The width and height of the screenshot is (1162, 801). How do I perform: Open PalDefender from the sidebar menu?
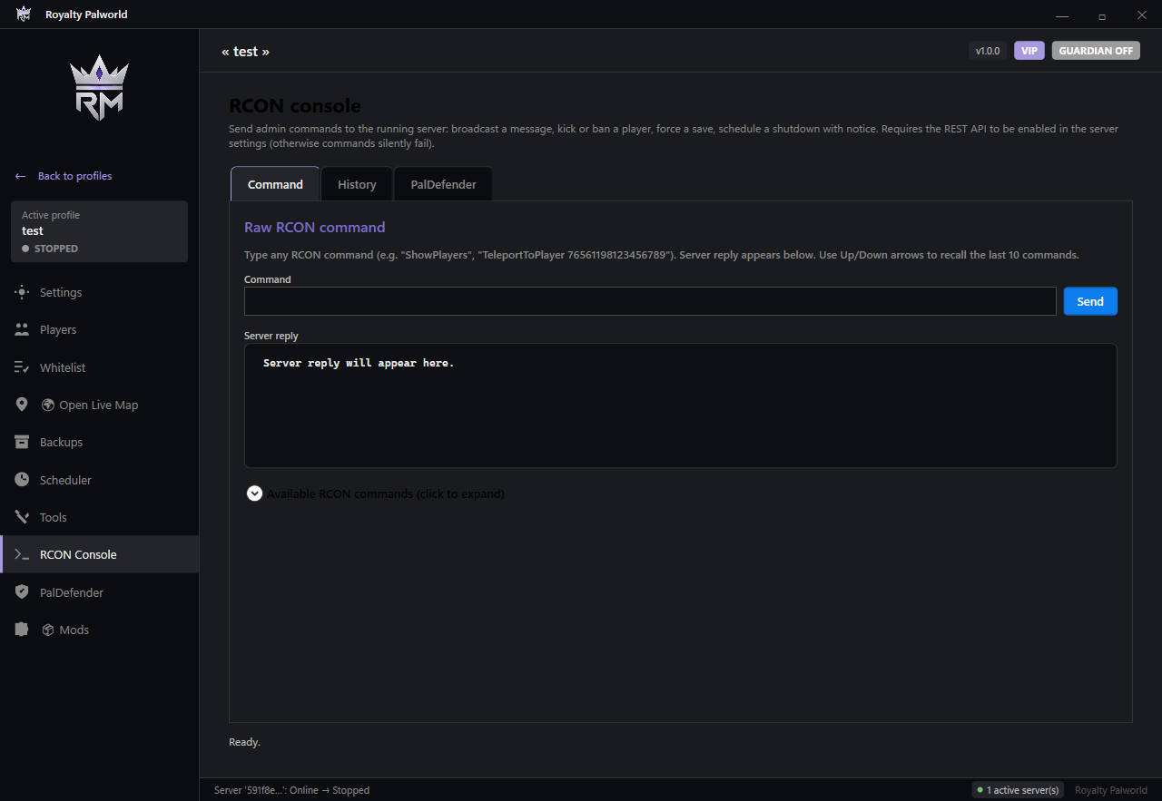click(x=100, y=592)
